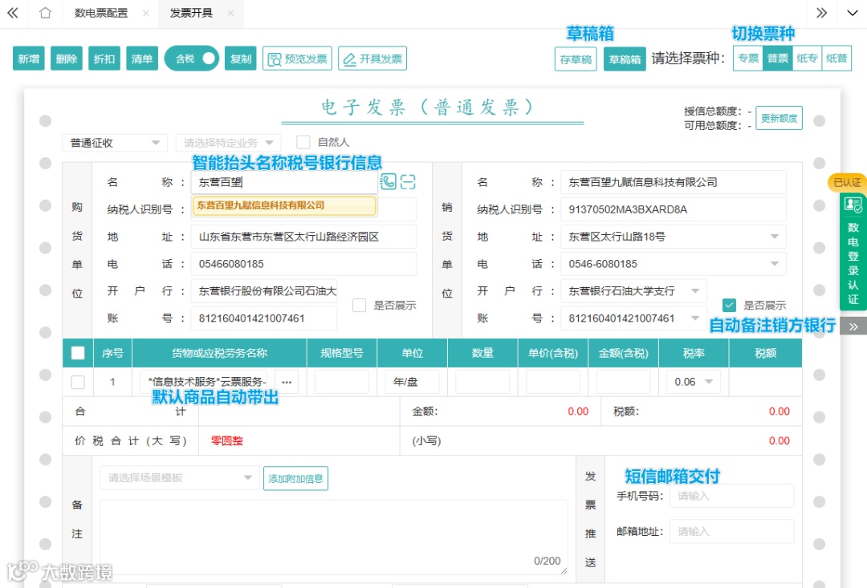The width and height of the screenshot is (867, 588).
Task: Click the 金额(含税) cell in row 1
Action: (623, 382)
